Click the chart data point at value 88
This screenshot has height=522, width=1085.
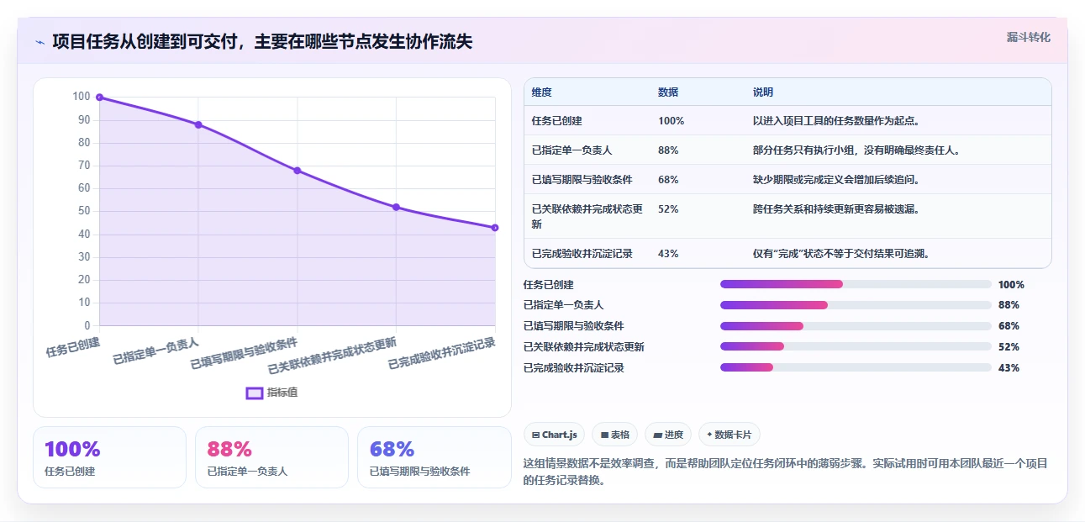[x=198, y=124]
